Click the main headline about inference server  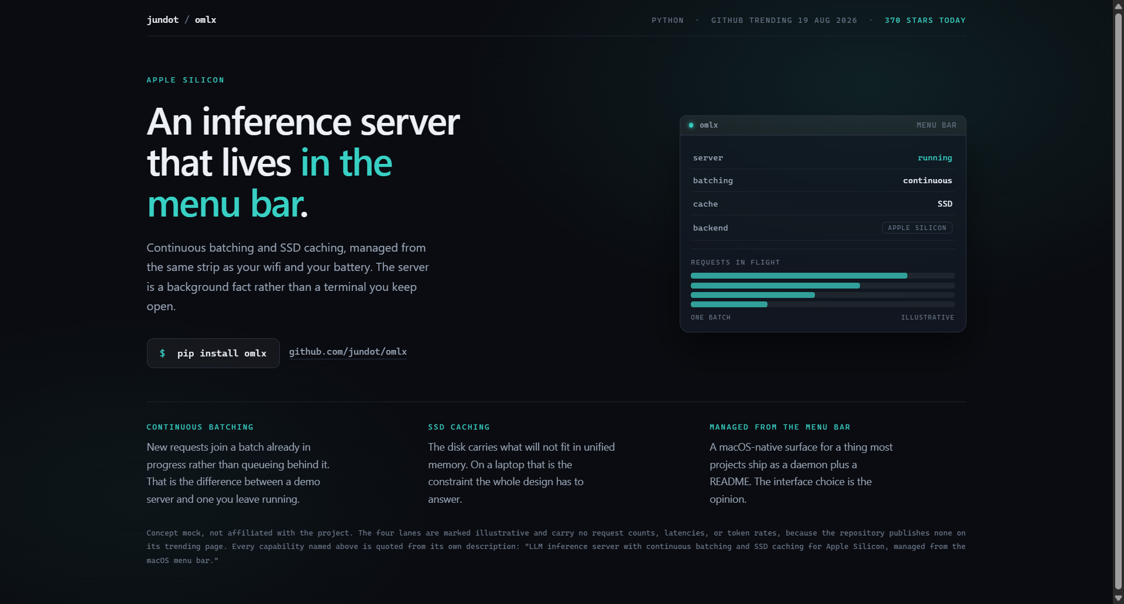coord(303,163)
